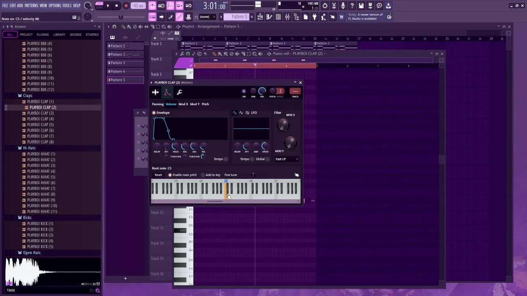This screenshot has width=527, height=296.
Task: Select Pattern 3 in the pattern list
Action: pyautogui.click(x=126, y=63)
